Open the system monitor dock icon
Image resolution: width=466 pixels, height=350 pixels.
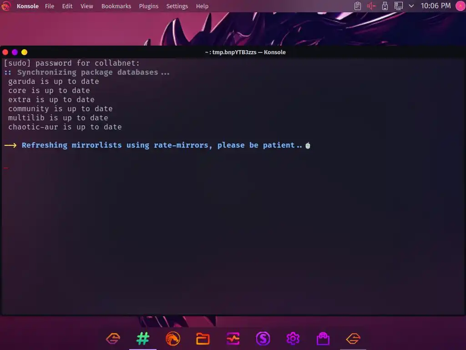(x=233, y=339)
